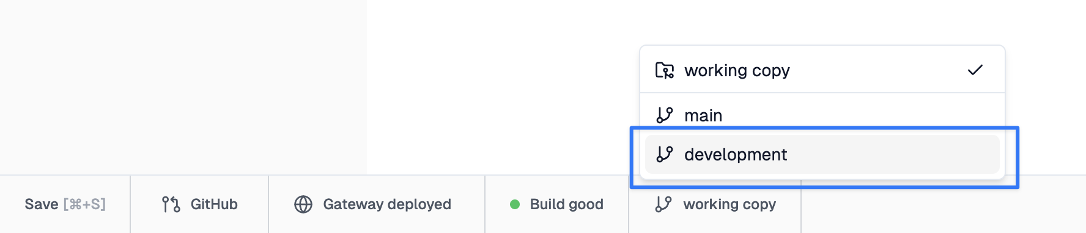Click the Build good text label
The height and width of the screenshot is (233, 1086).
(567, 204)
